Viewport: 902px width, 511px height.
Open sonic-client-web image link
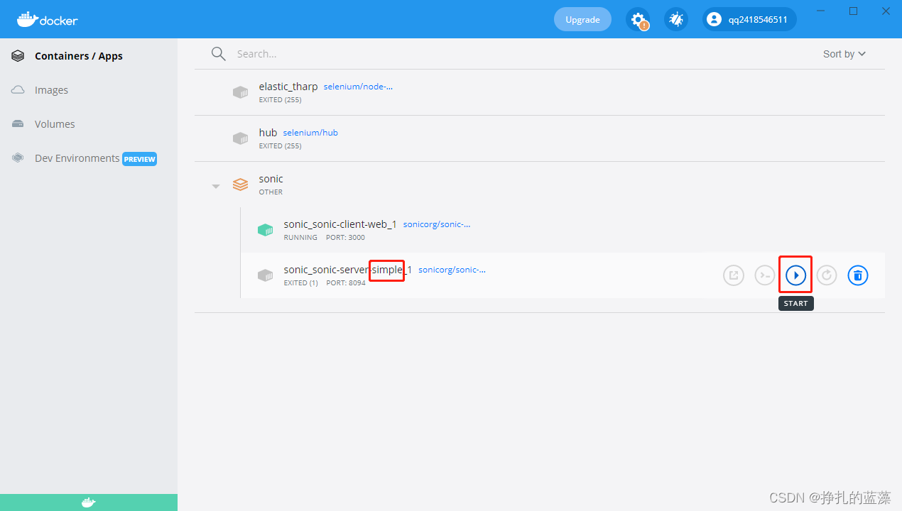(x=437, y=224)
